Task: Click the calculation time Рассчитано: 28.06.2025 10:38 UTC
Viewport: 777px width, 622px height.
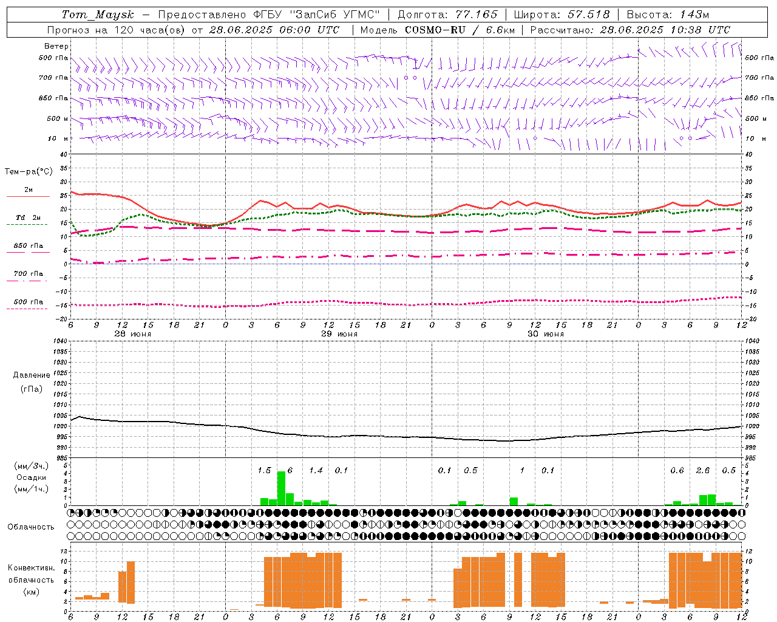Action: click(x=630, y=30)
